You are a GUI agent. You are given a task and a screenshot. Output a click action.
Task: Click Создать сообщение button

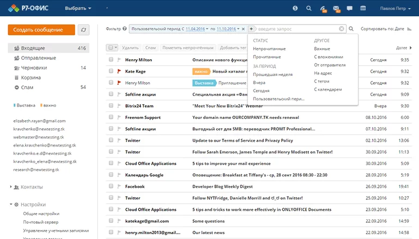41,30
